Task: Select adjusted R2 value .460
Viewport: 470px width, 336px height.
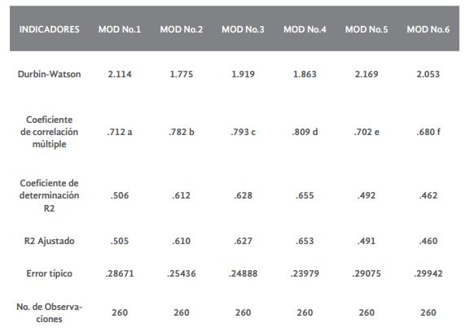Action: [x=428, y=241]
